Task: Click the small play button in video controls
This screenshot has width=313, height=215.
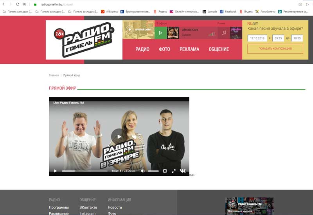Action: (55, 171)
